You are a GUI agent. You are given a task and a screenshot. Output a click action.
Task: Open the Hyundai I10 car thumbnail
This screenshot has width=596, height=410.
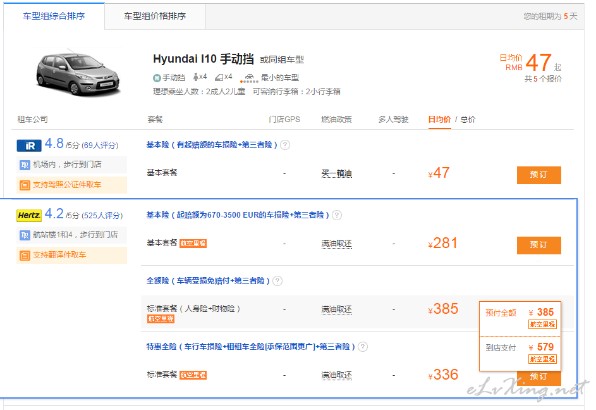[78, 72]
